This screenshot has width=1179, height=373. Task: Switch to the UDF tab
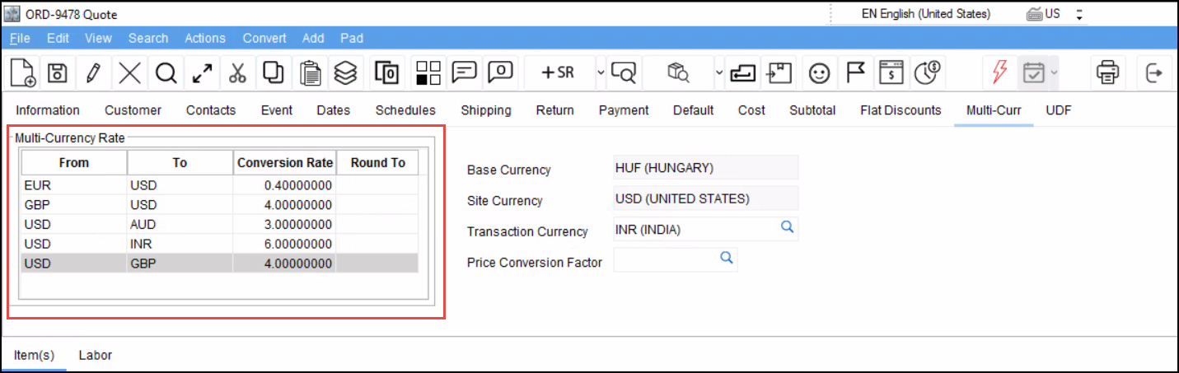click(x=1059, y=110)
